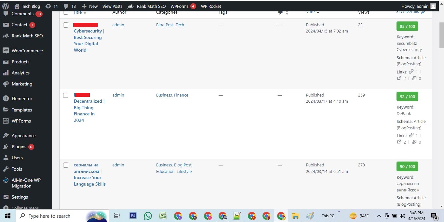
Task: Click external links icon in Decentralized row
Action: click(399, 142)
